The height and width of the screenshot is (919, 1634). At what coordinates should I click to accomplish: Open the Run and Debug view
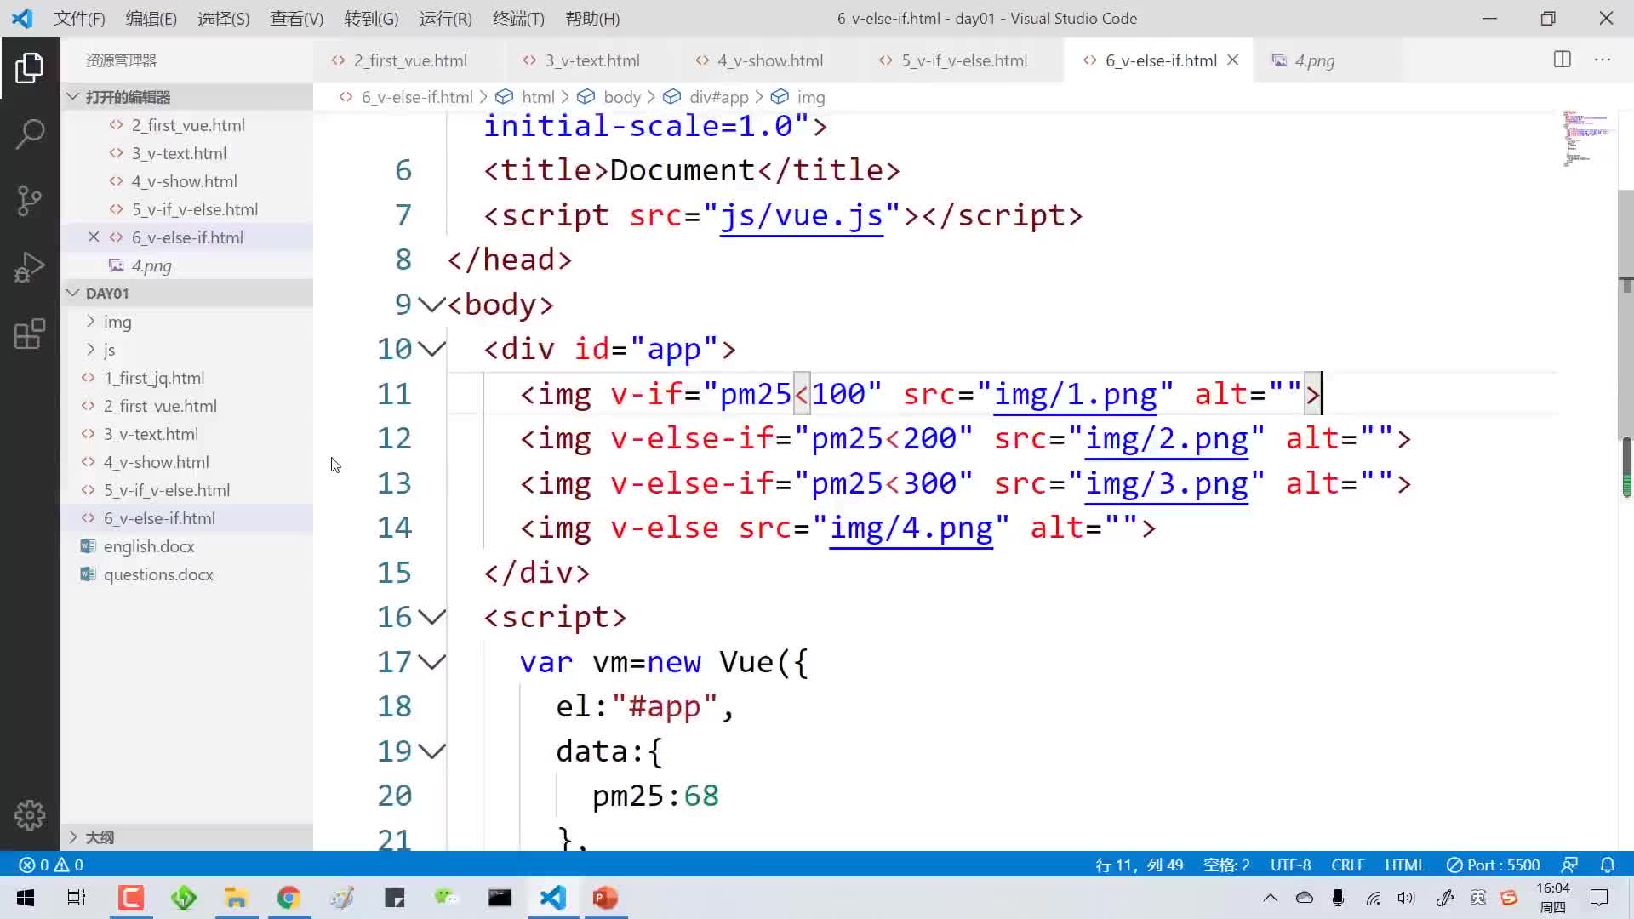30,267
